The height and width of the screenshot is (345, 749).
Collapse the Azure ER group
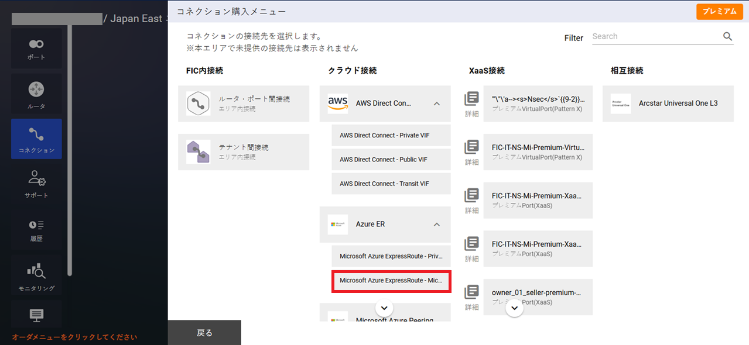pyautogui.click(x=436, y=225)
